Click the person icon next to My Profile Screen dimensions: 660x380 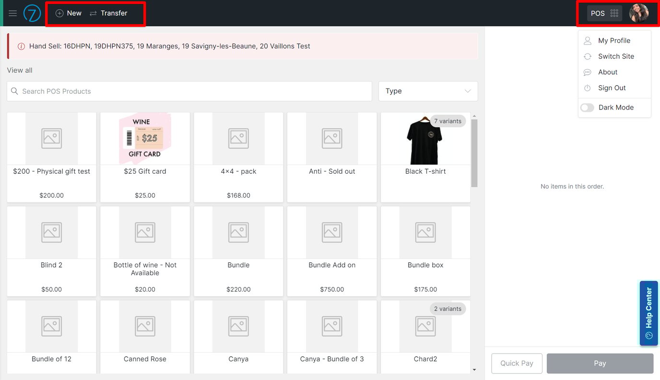587,40
